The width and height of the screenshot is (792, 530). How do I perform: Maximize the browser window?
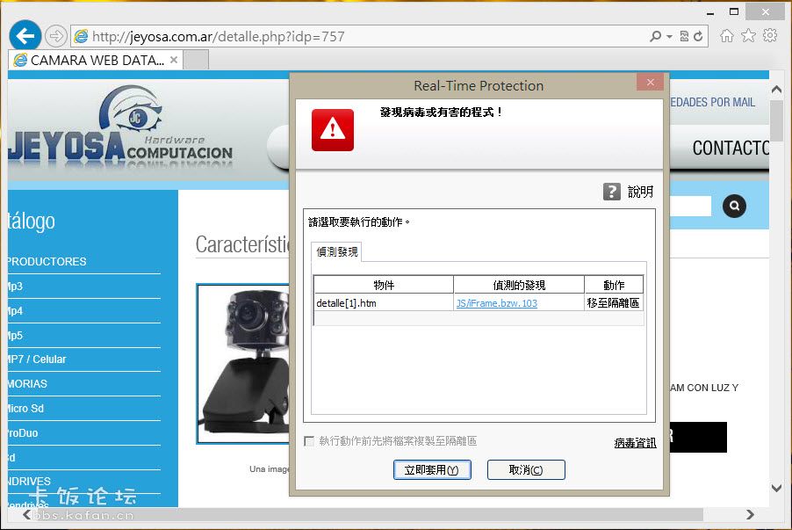click(734, 11)
